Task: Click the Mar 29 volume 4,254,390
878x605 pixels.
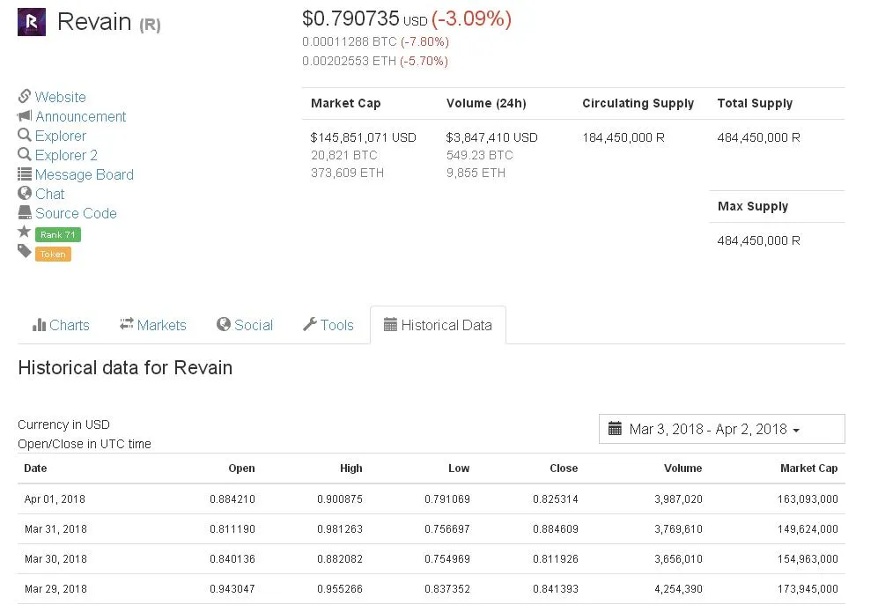Action: (678, 589)
